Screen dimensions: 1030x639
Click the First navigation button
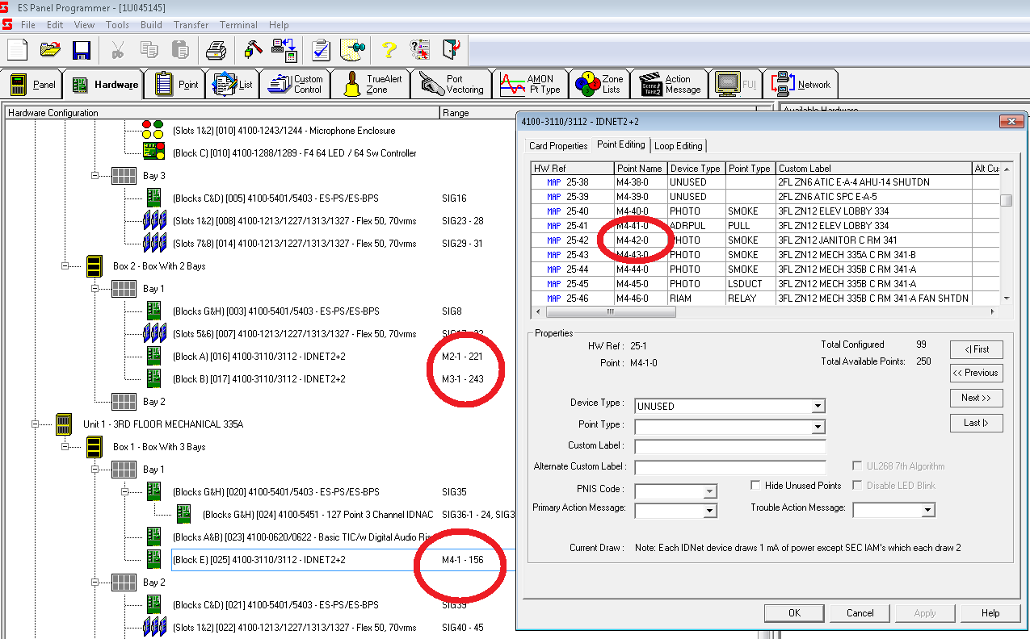[977, 349]
